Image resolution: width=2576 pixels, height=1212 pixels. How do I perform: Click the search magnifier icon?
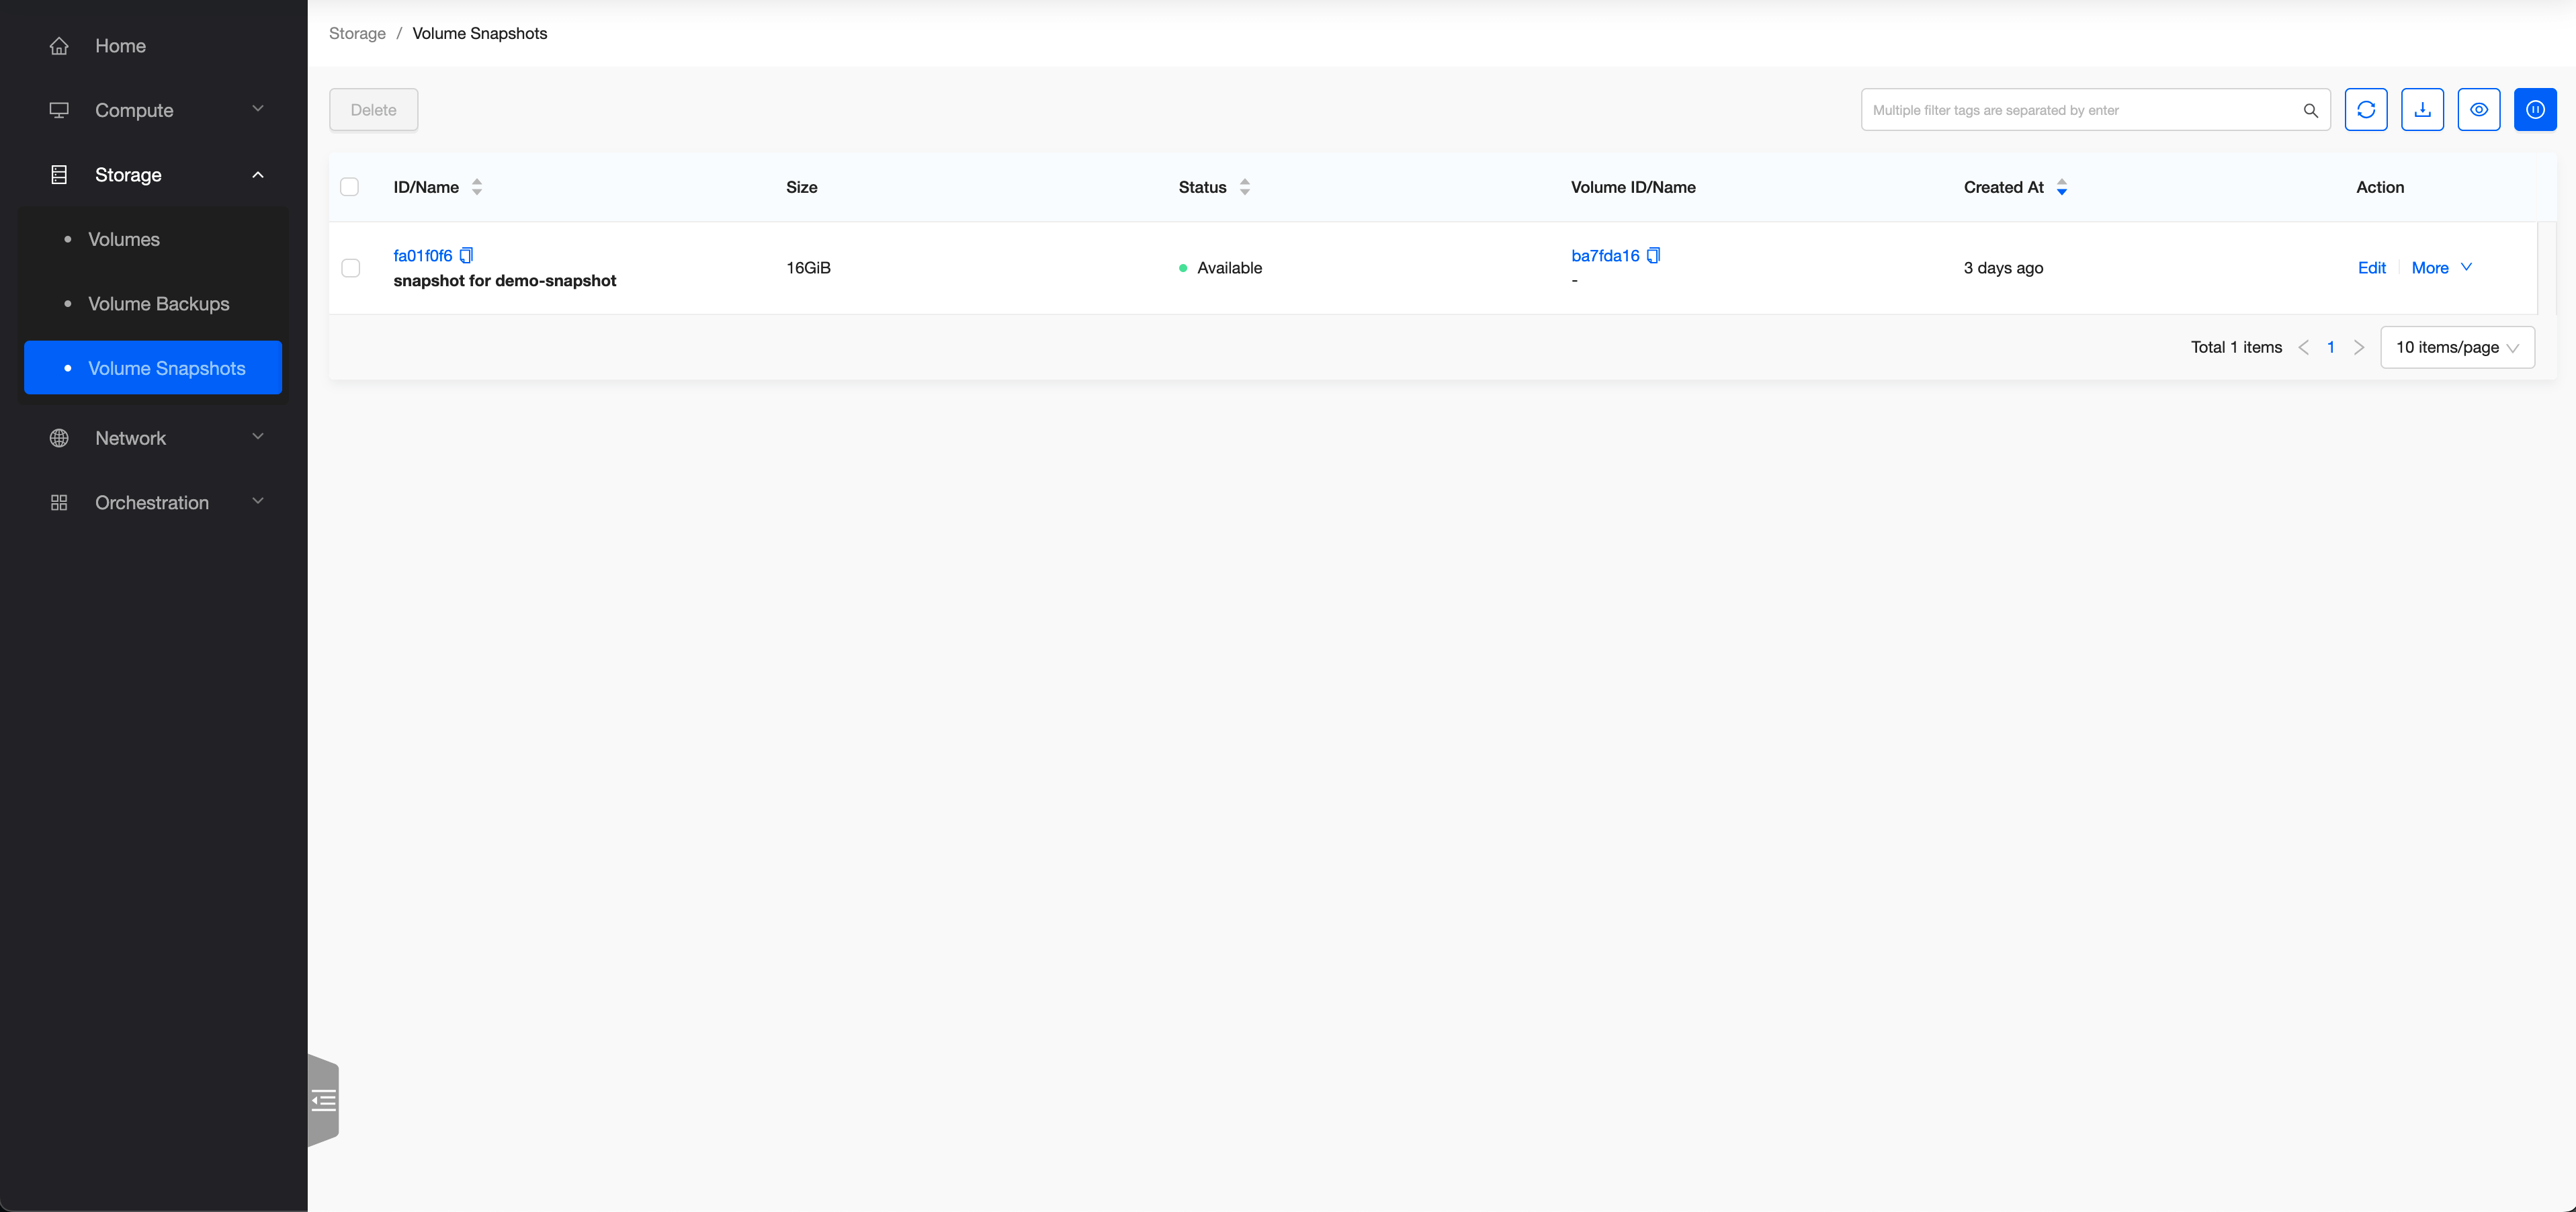(2310, 110)
